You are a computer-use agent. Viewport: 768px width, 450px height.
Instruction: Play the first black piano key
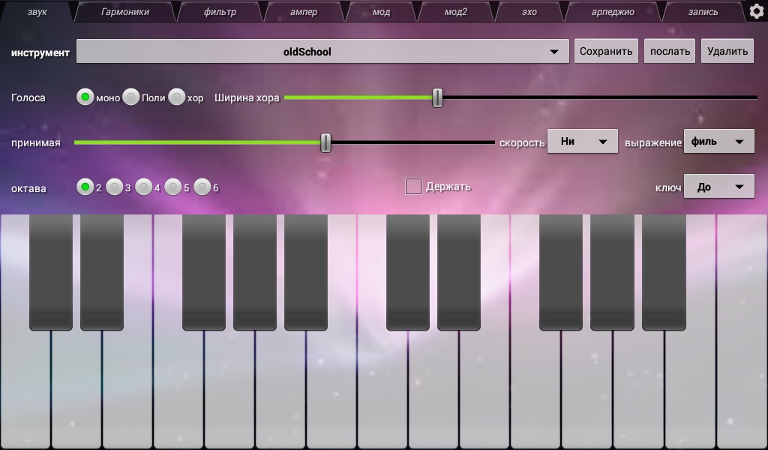(x=51, y=271)
